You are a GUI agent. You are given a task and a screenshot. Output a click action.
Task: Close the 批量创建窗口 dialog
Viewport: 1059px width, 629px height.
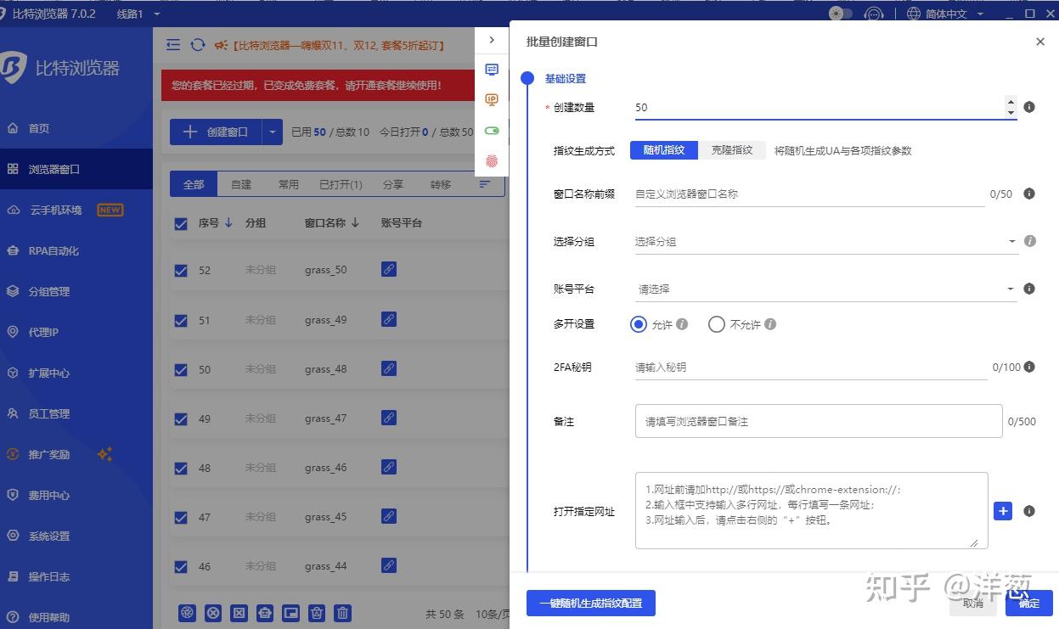(x=1040, y=42)
